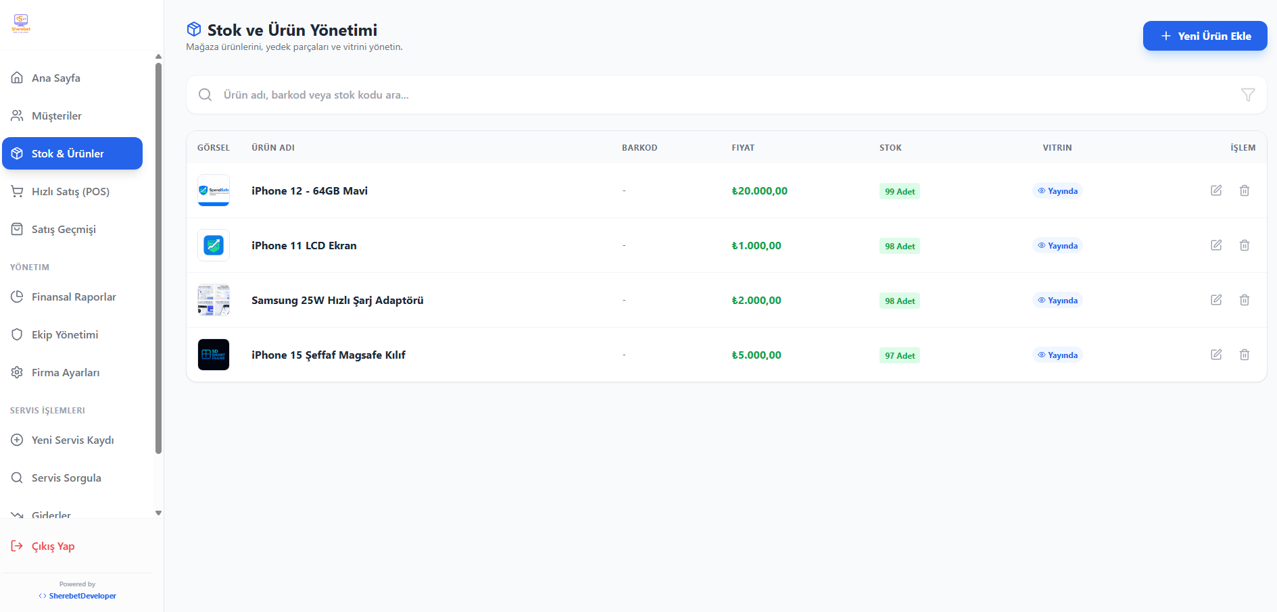Click edit icon for iPhone 15 Şeffaf Magsafe Kılıf
This screenshot has width=1277, height=612.
pyautogui.click(x=1215, y=355)
